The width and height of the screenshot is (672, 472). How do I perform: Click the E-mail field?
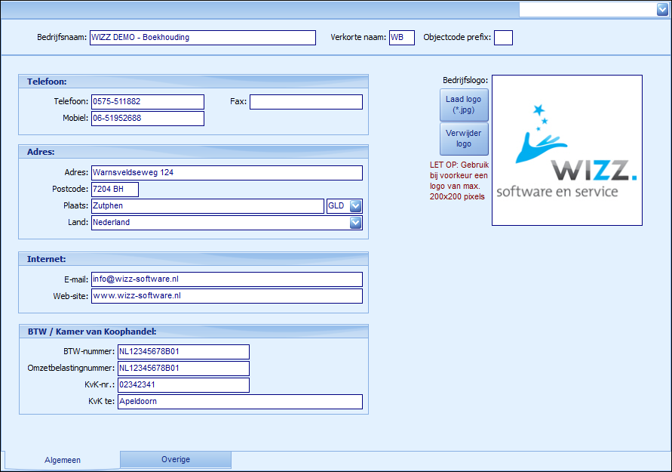227,279
